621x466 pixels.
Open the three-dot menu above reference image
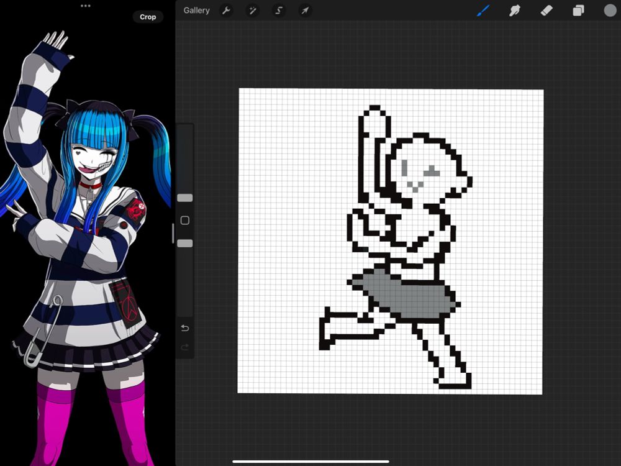pyautogui.click(x=86, y=6)
